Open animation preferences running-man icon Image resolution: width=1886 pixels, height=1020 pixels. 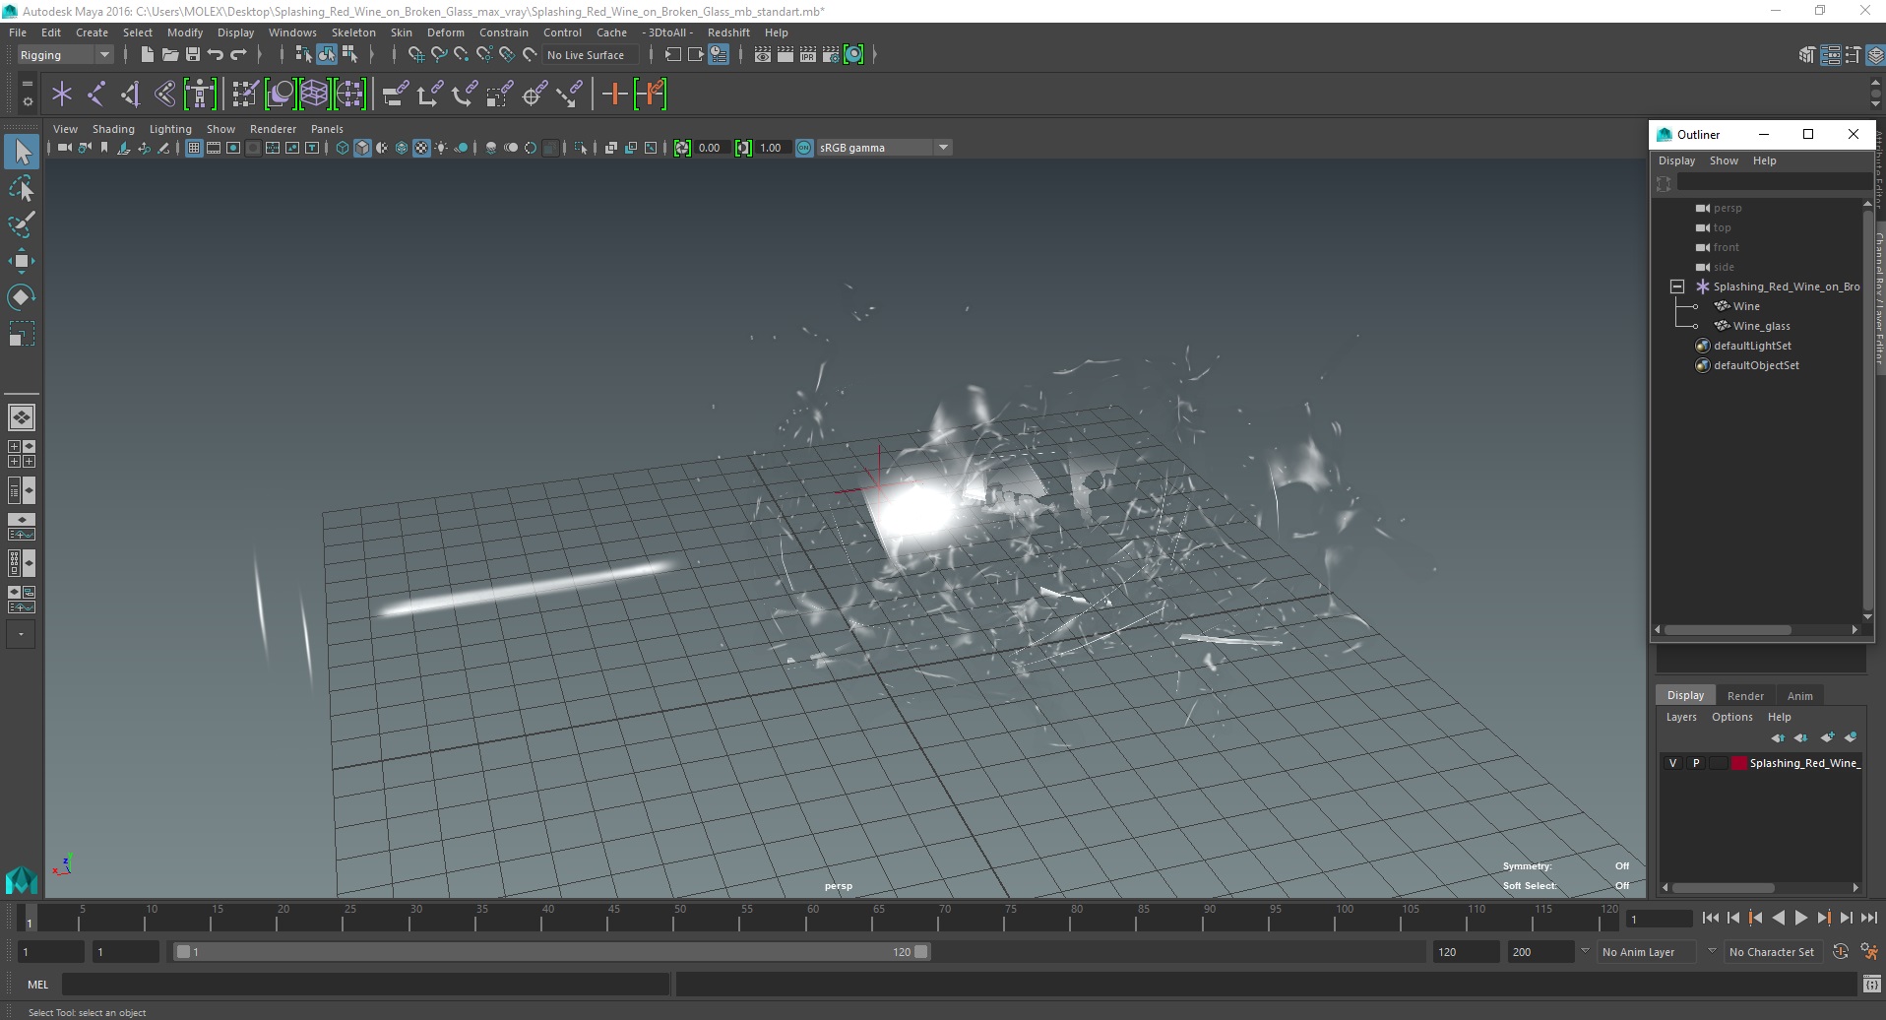(x=1868, y=952)
